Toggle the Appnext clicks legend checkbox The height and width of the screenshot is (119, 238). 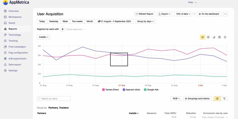coord(124,90)
